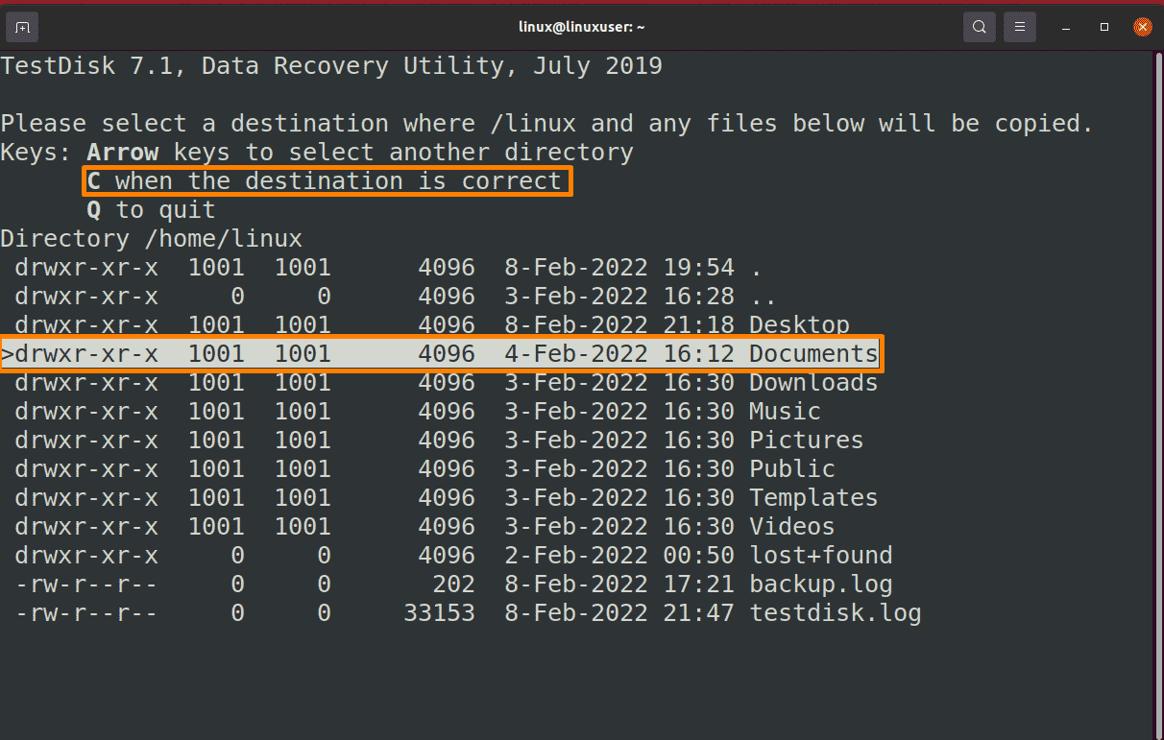Select the Desktop directory row

click(x=432, y=325)
